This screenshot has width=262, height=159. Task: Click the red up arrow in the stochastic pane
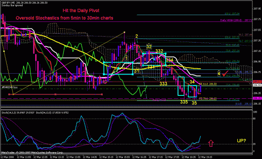click(x=211, y=144)
